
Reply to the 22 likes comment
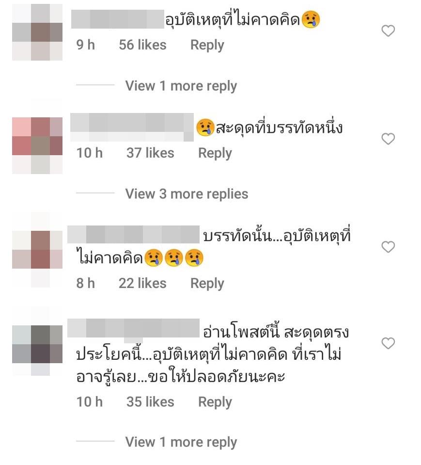207,284
